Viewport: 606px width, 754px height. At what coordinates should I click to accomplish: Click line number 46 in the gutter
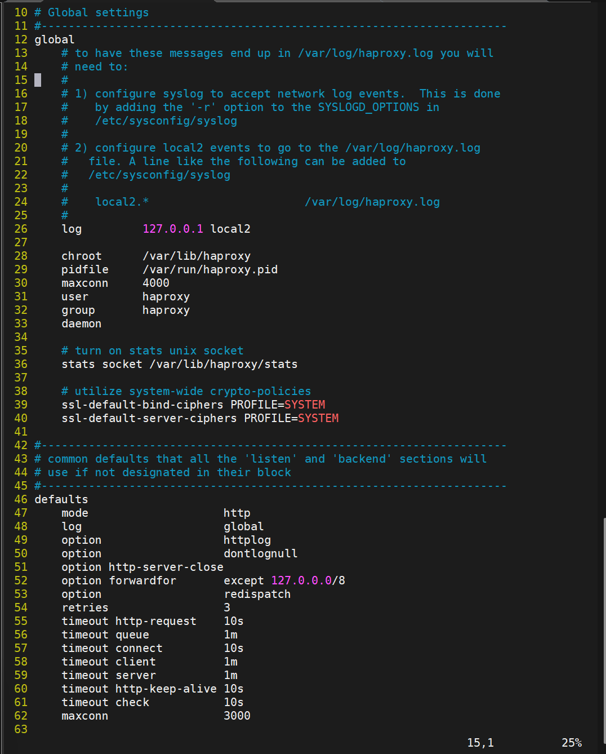(21, 499)
